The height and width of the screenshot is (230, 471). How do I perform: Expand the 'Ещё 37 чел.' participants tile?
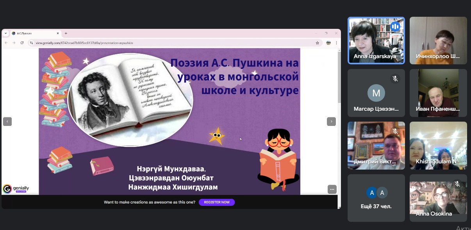(376, 198)
